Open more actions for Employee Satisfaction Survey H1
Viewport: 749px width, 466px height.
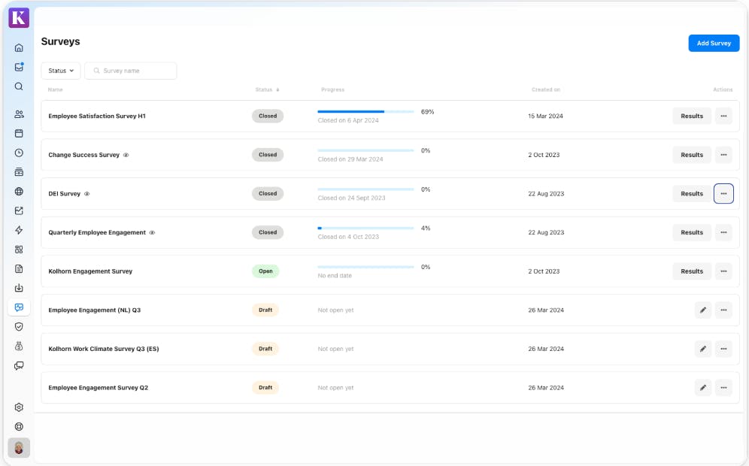(x=723, y=116)
